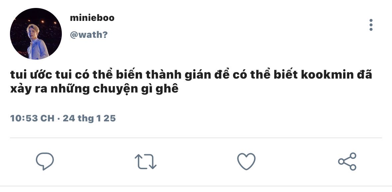
Task: Open profile via display name minieboo
Action: pyautogui.click(x=92, y=18)
